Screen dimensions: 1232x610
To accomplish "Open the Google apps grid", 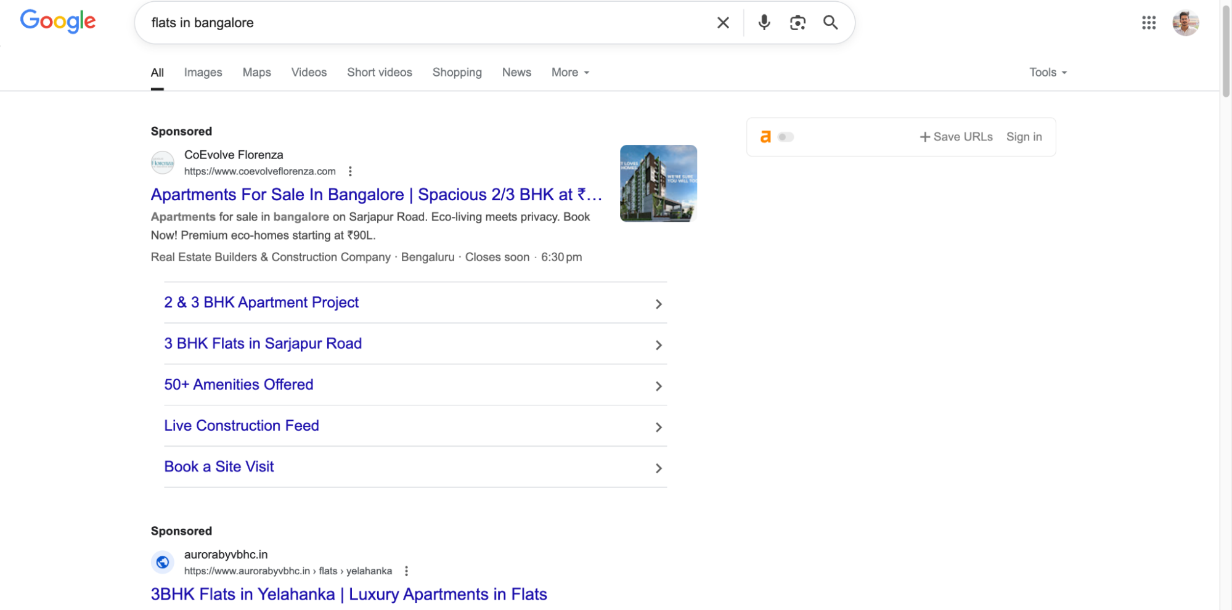I will point(1148,23).
